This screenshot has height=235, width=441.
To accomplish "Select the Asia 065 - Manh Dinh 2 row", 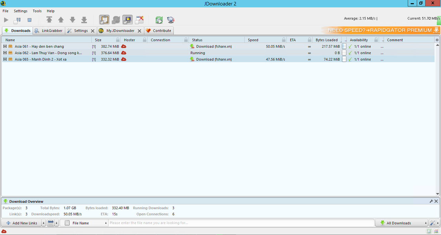I will click(x=218, y=59).
